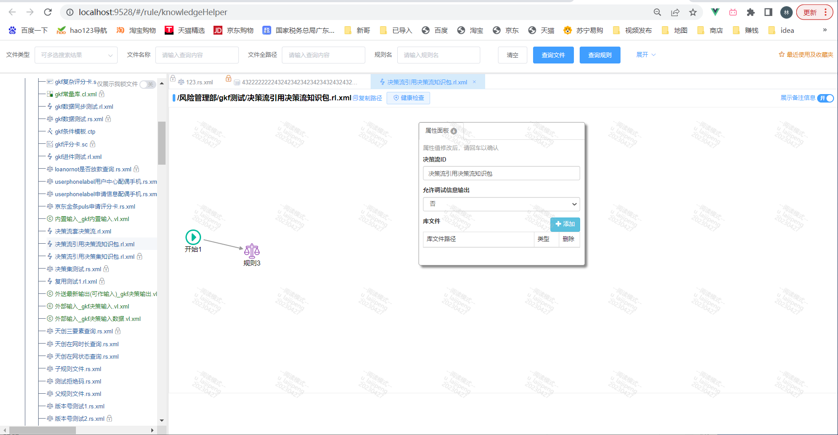Open the 京东购物 bookmark
Viewport: 838px width, 435px height.
click(234, 30)
